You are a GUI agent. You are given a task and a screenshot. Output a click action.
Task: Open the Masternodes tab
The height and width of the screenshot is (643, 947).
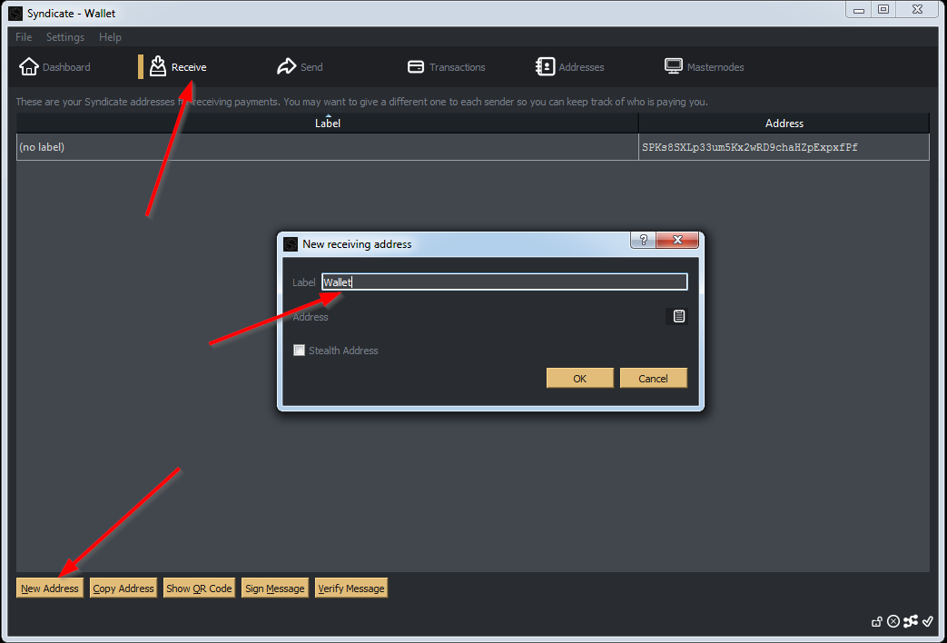pyautogui.click(x=705, y=67)
